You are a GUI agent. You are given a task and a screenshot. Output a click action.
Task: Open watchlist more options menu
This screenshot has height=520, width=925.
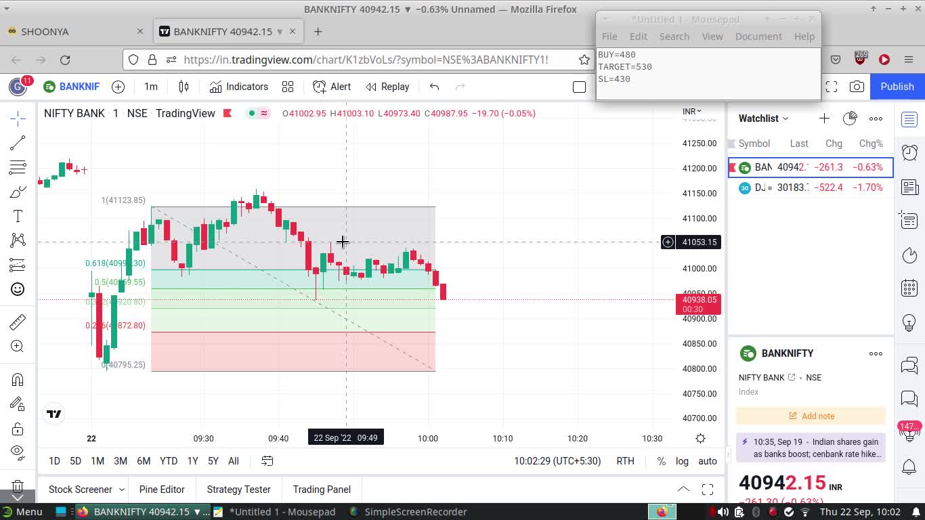[x=876, y=118]
